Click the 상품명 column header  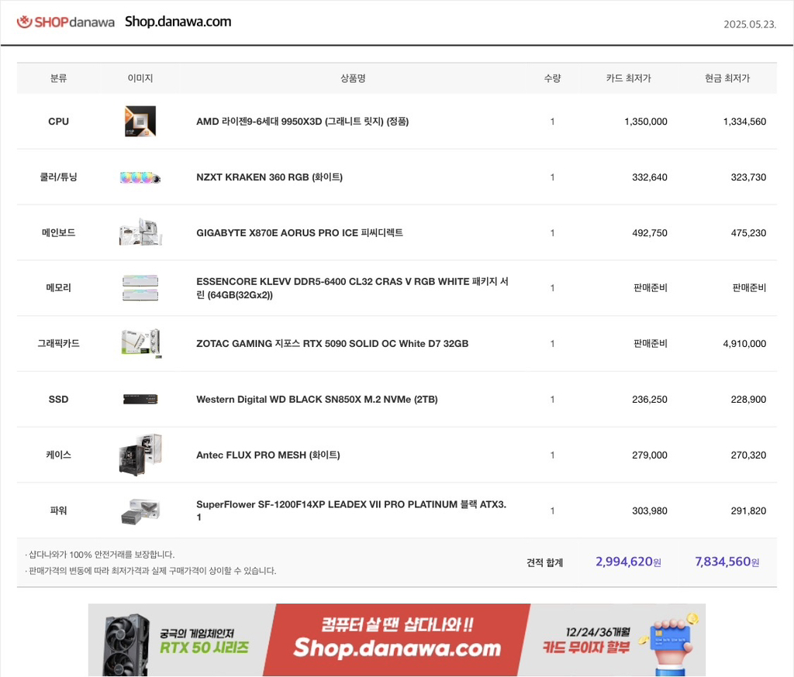pos(353,78)
